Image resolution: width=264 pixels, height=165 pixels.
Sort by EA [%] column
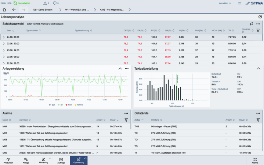tap(142, 30)
